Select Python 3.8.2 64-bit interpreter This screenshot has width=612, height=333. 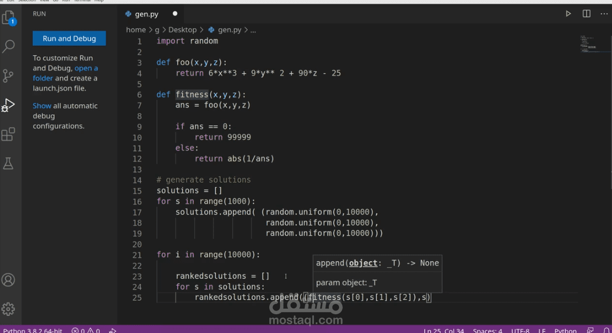32,330
